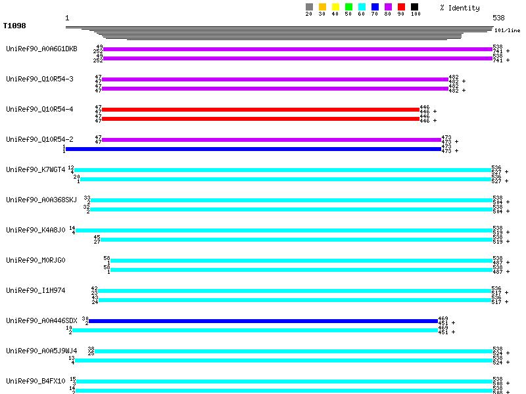Open the UniRef90_B4FX10 hit label
The width and height of the screenshot is (526, 394).
[36, 381]
